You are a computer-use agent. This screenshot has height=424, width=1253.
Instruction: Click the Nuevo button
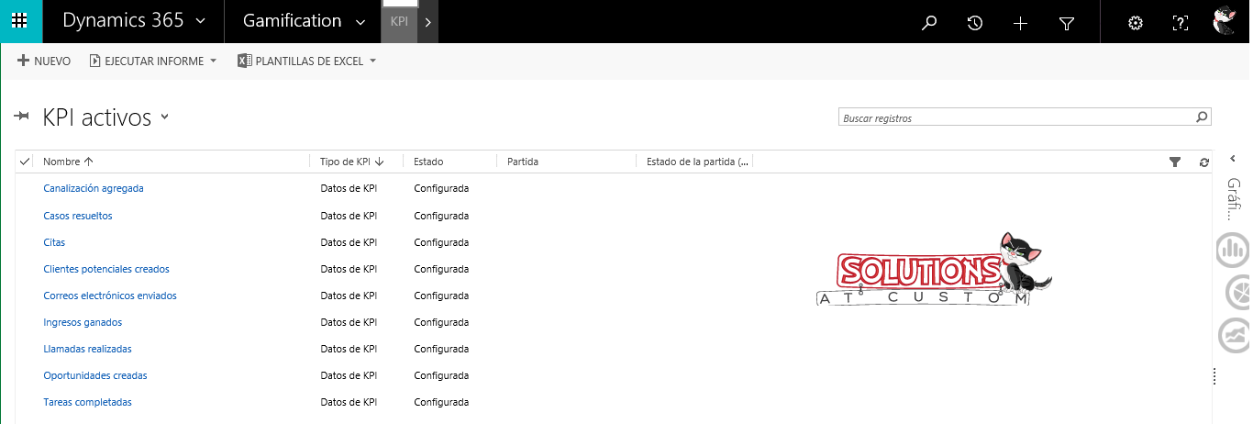coord(44,61)
